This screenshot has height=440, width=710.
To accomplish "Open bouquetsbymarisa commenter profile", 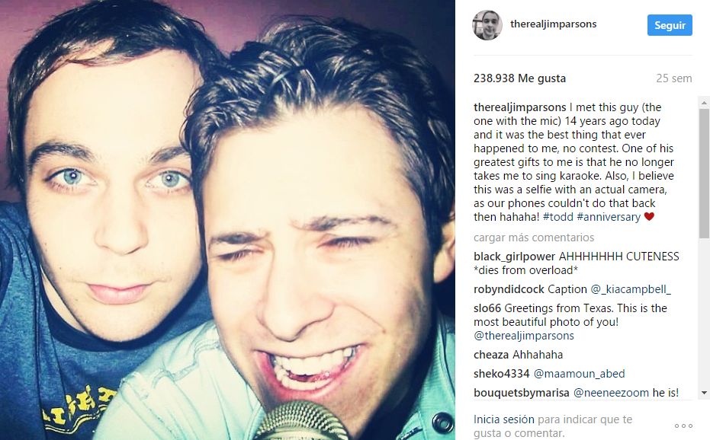I will click(521, 393).
